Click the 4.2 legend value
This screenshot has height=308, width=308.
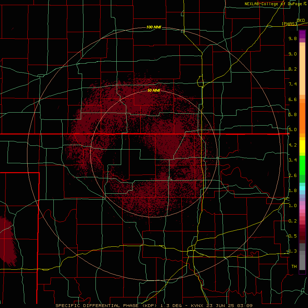coord(293,145)
